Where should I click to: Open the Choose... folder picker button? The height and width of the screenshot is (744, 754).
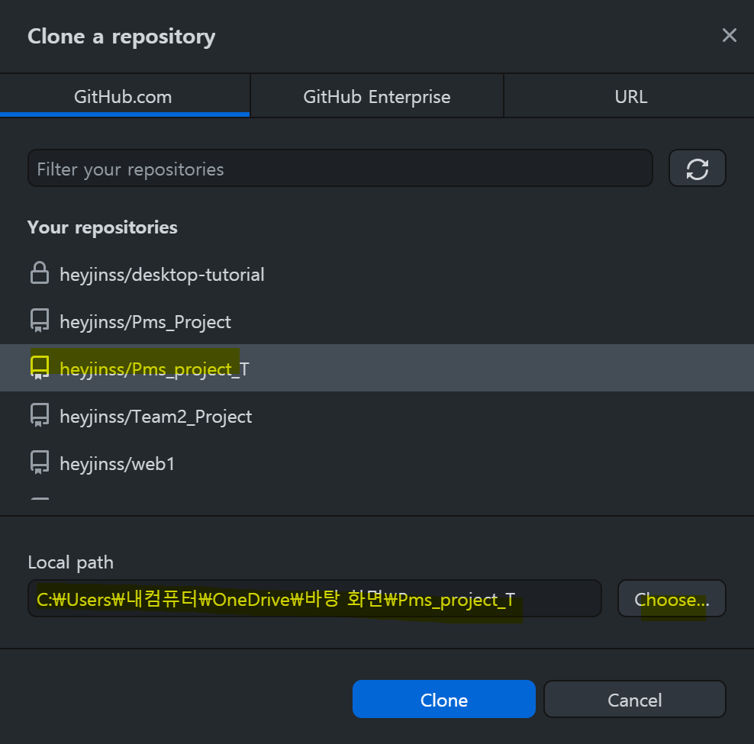click(x=672, y=598)
